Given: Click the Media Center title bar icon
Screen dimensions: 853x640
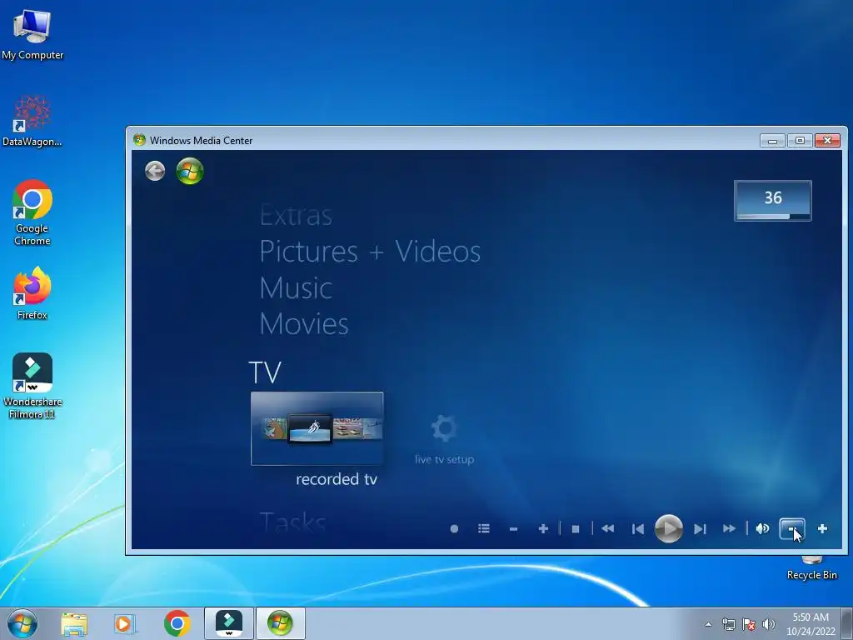Looking at the screenshot, I should (139, 140).
